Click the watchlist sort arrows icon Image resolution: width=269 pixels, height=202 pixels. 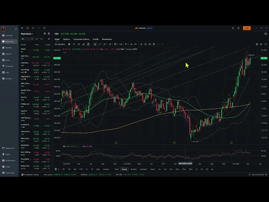click(x=49, y=39)
